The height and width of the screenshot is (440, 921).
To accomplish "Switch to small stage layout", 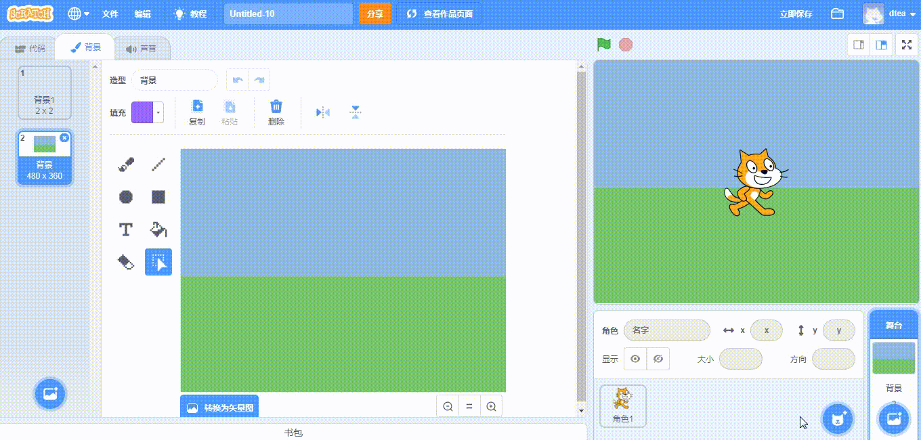I will (x=859, y=45).
